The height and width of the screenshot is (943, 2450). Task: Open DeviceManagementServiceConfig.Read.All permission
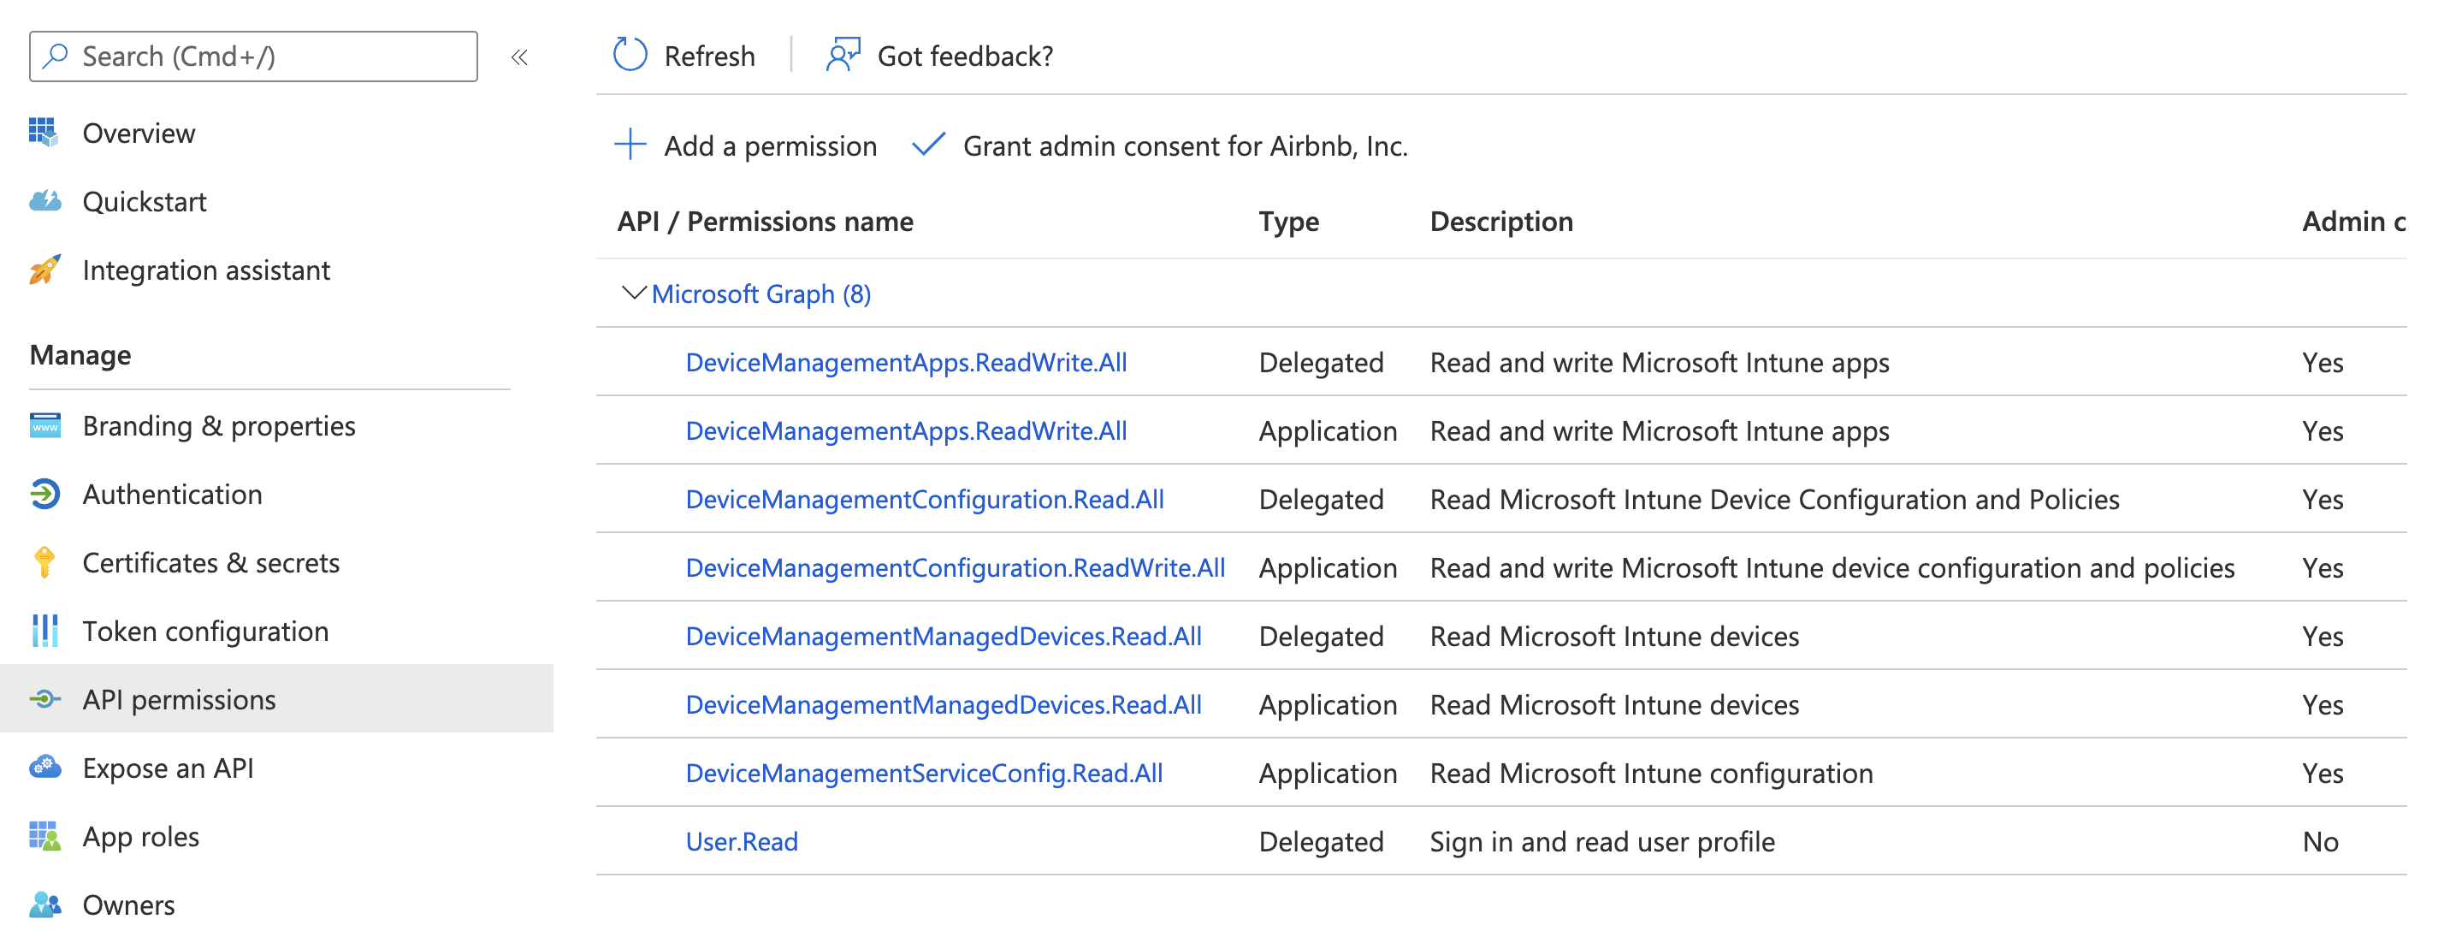[x=924, y=773]
